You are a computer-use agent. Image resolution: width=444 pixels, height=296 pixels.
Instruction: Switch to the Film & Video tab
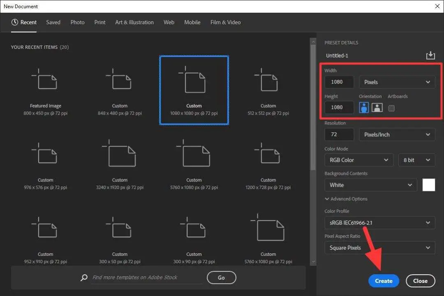(x=225, y=22)
